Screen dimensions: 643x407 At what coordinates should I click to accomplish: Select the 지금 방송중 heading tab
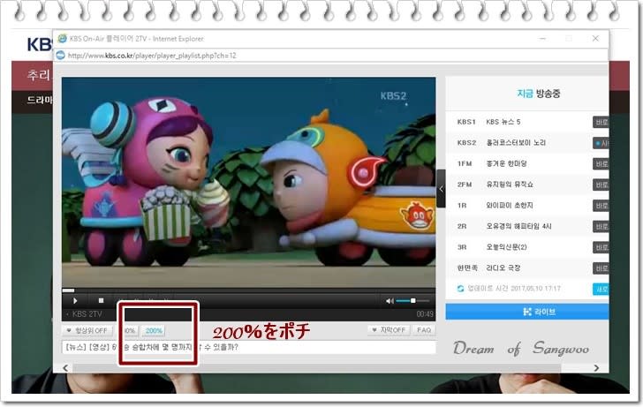539,94
